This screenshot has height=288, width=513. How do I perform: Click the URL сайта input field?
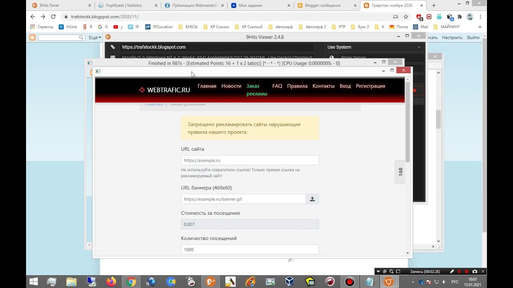tap(250, 160)
